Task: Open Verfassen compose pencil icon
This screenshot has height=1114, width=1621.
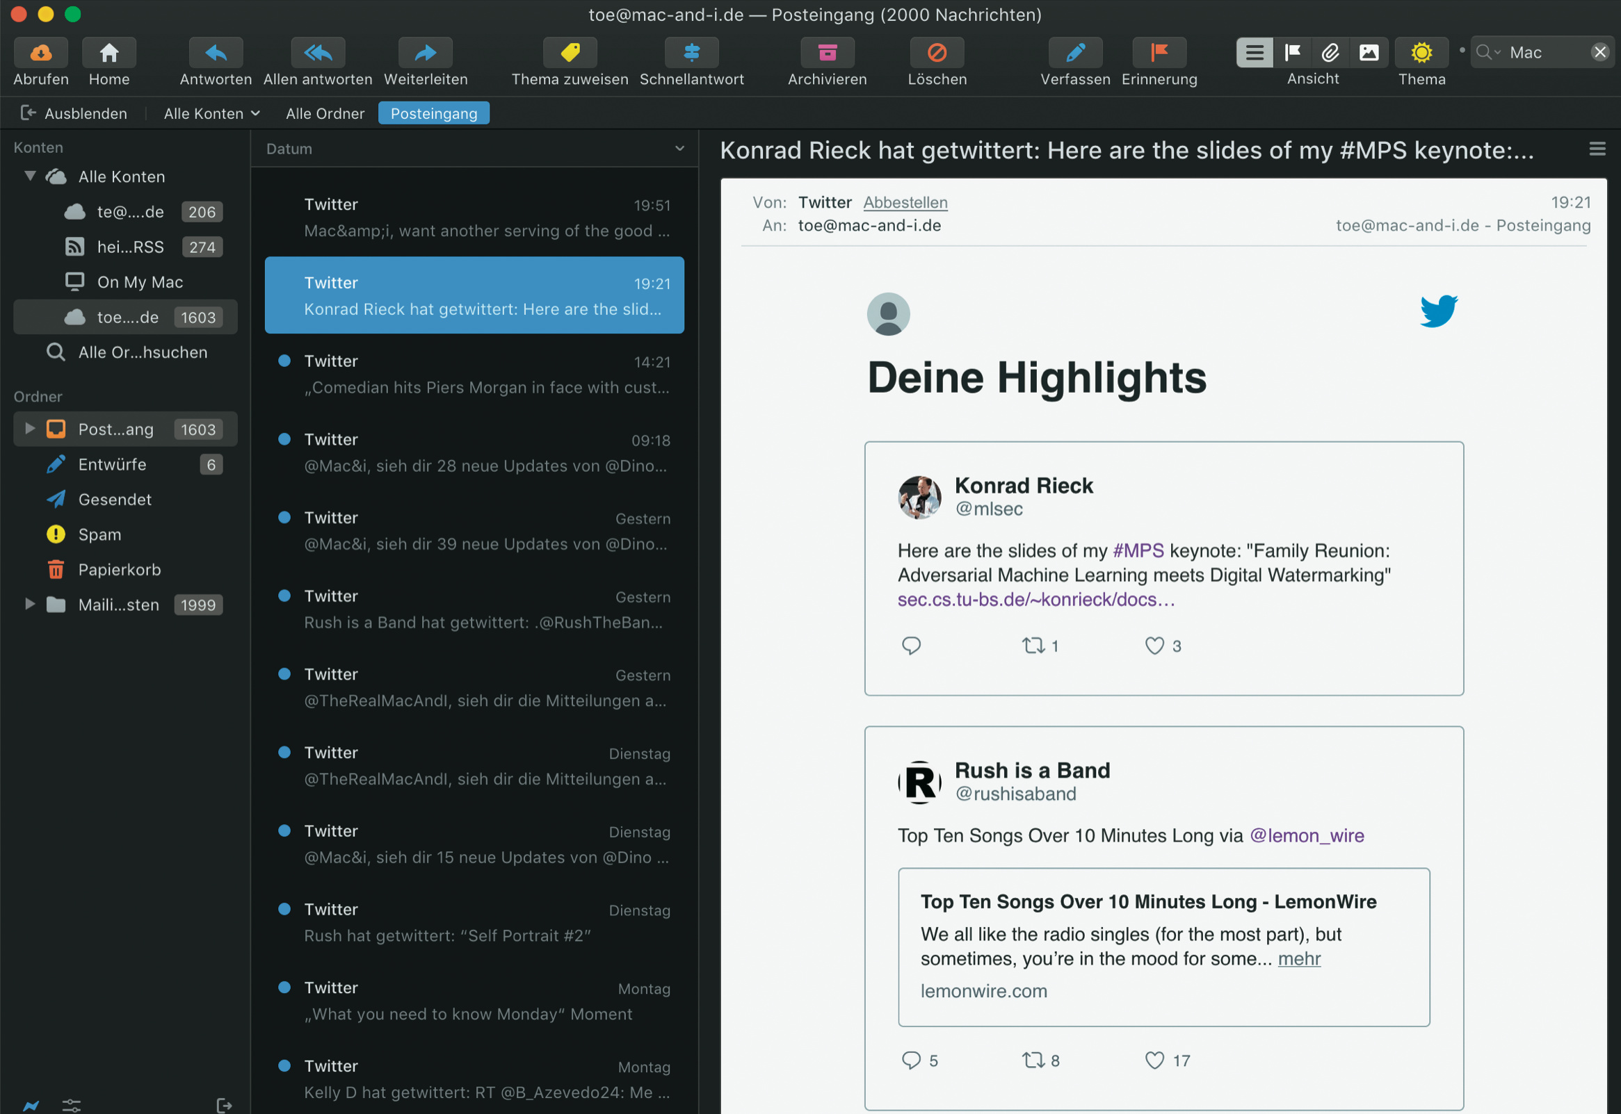Action: click(1075, 52)
